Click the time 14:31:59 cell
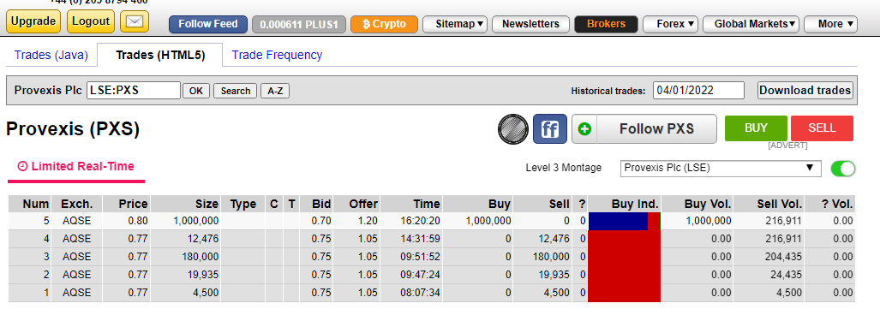Viewport: 880px width, 327px height. tap(410, 239)
